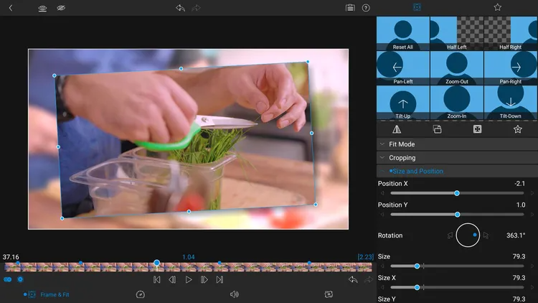Open the clipboard icon in top bar
The image size is (538, 303).
pos(350,8)
